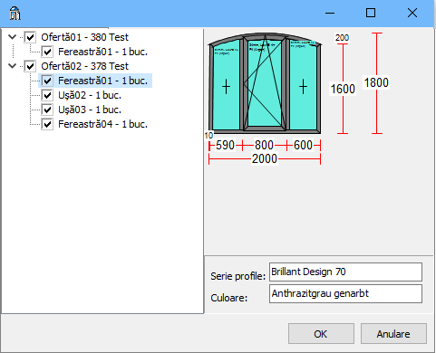Screen dimensions: 436x353
Task: Close the dialog window
Action: coord(412,13)
